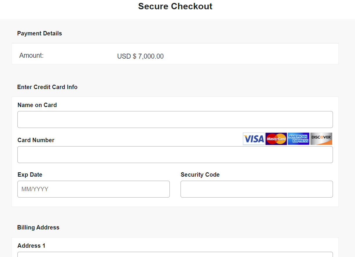
Task: Click the "Address 1" label
Action: 31,246
